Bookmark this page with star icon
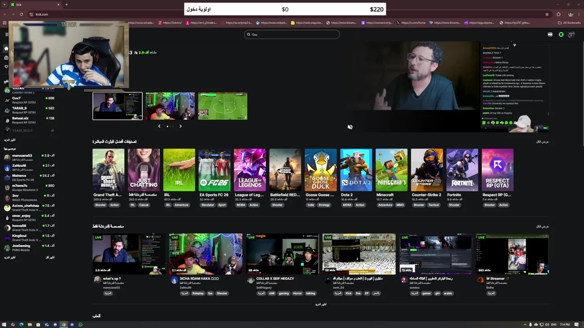This screenshot has width=584, height=328. [x=547, y=14]
